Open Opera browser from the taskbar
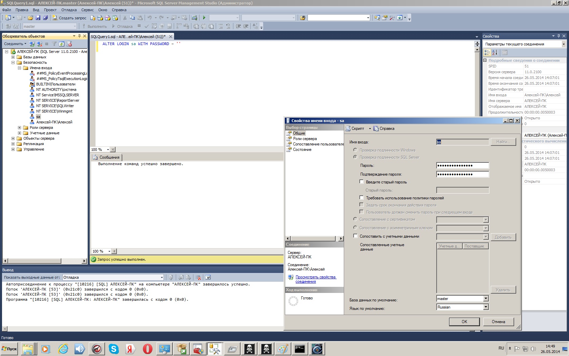Viewport: 569px width, 356px height. [x=147, y=349]
